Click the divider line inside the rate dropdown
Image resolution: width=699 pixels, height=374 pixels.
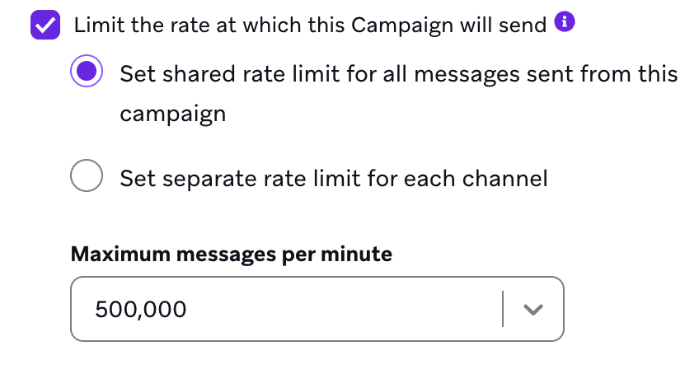pyautogui.click(x=502, y=309)
